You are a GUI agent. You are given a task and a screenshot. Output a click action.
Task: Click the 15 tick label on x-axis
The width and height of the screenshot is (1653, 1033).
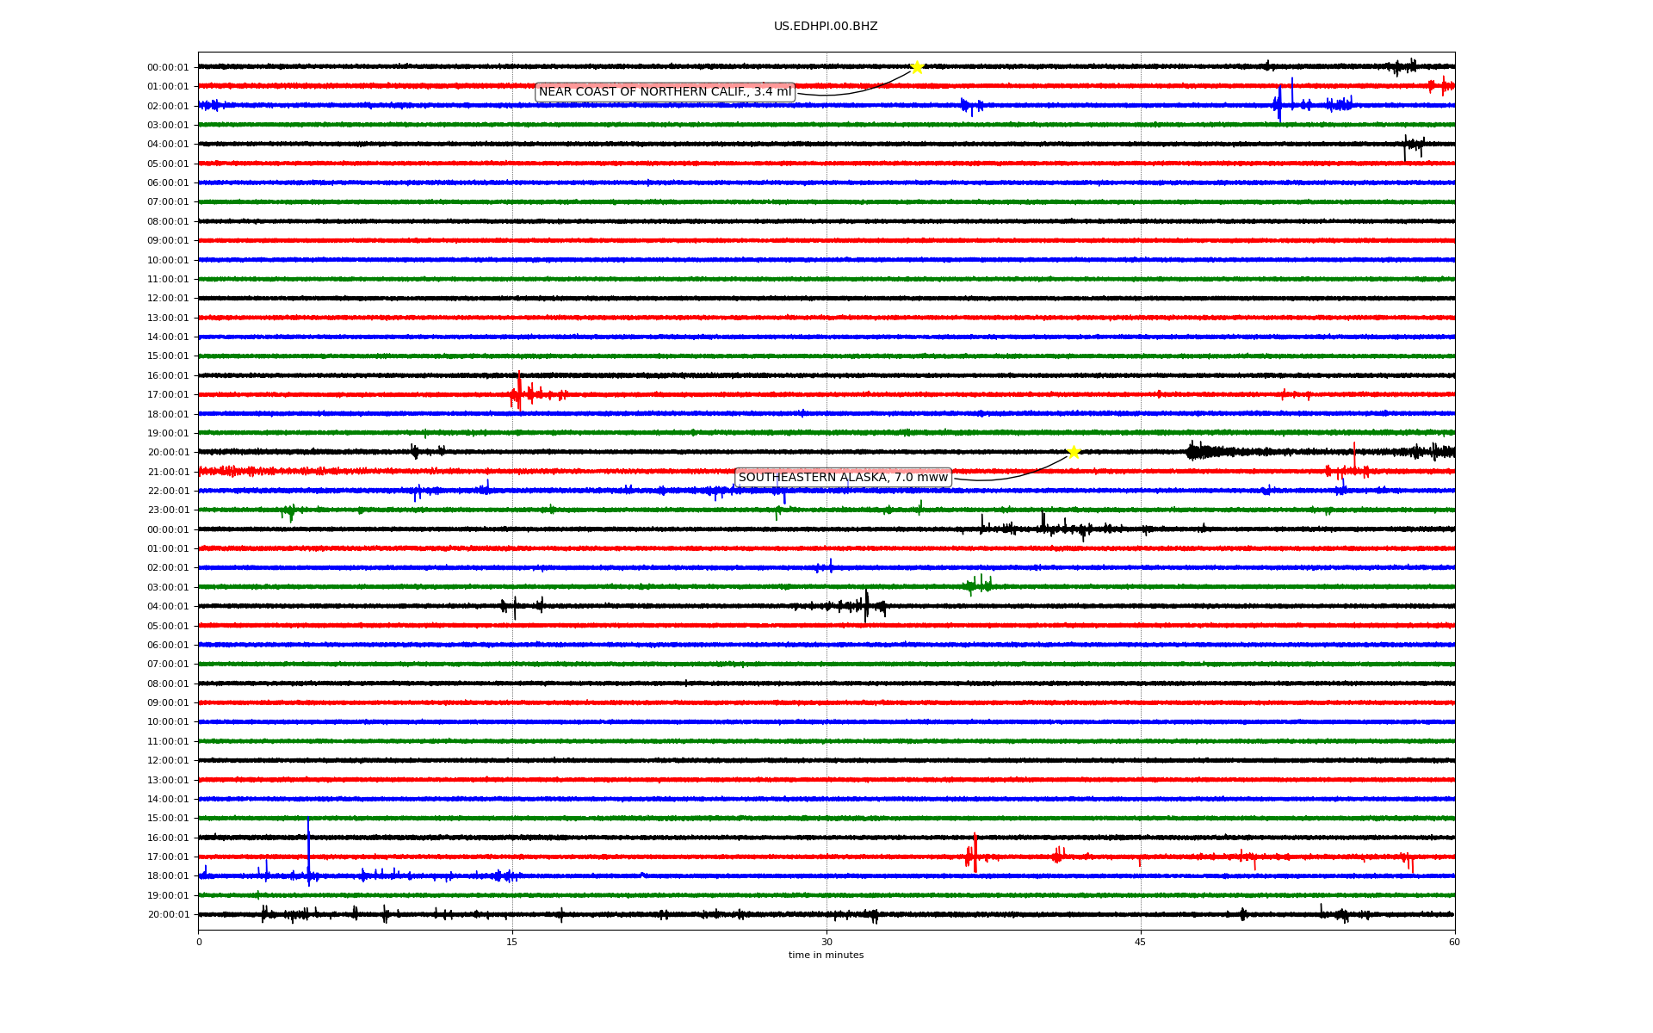coord(512,942)
